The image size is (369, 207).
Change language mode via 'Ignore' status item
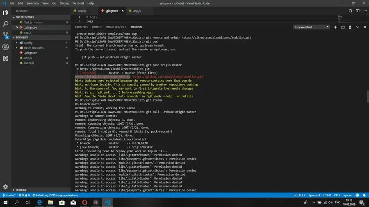[x=347, y=195]
